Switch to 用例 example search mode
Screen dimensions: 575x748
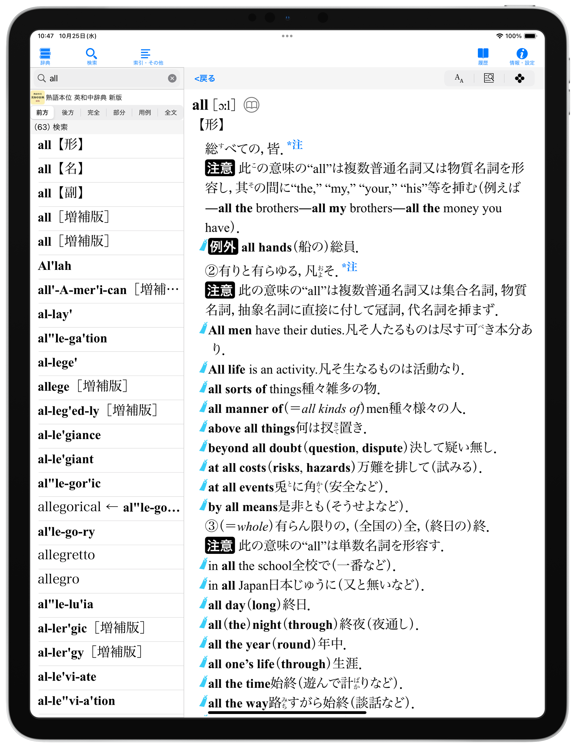(145, 112)
